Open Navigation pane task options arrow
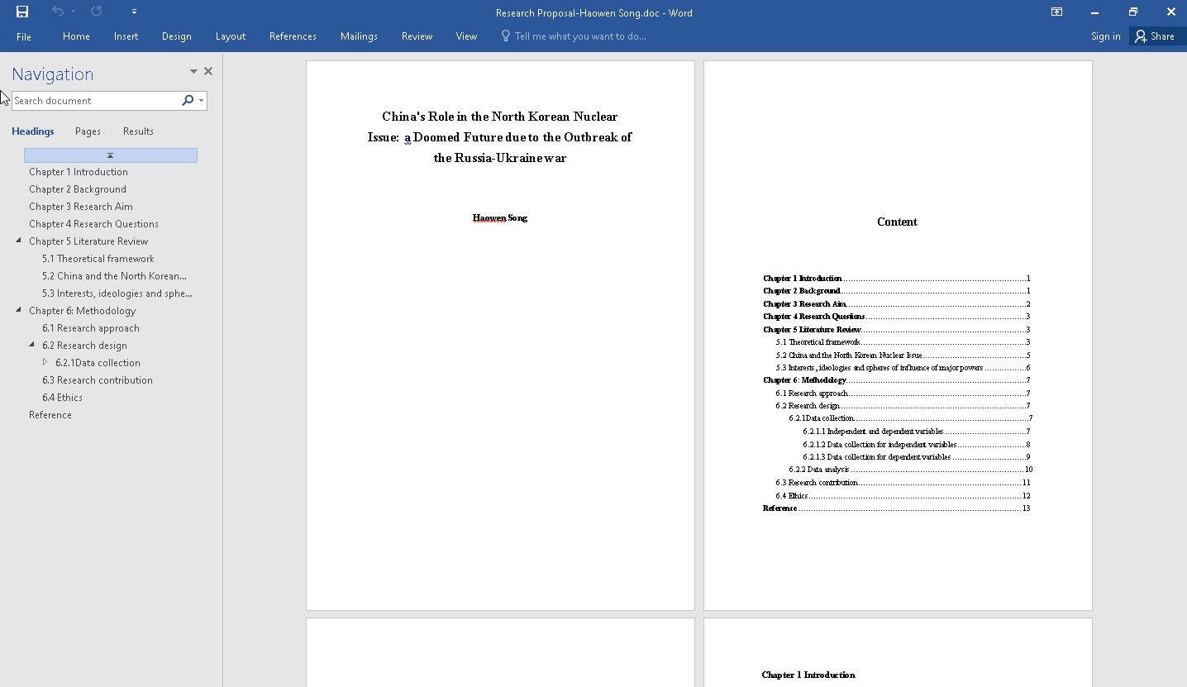This screenshot has width=1187, height=687. [x=193, y=71]
